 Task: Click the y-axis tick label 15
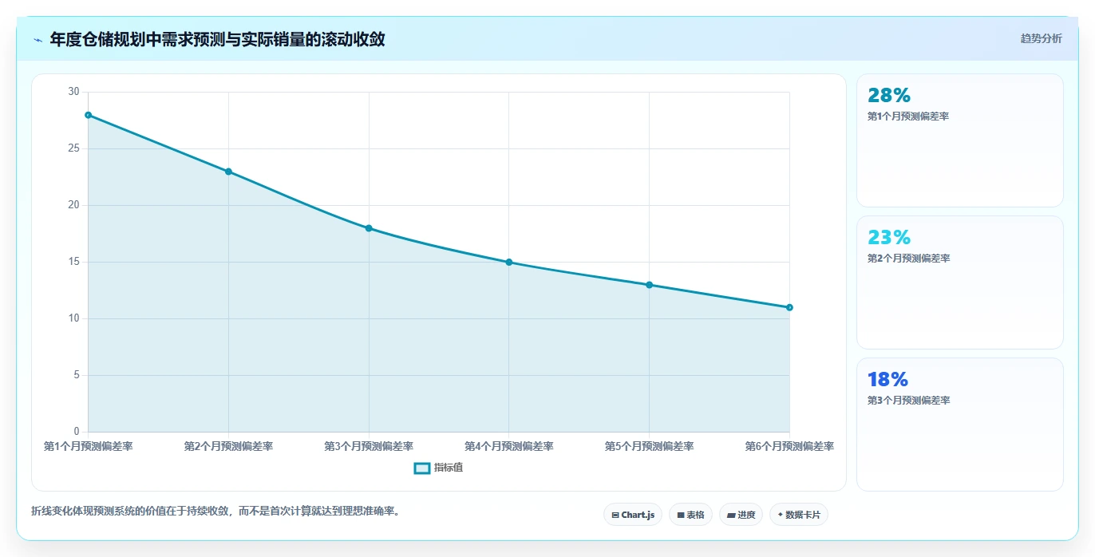[x=74, y=262]
